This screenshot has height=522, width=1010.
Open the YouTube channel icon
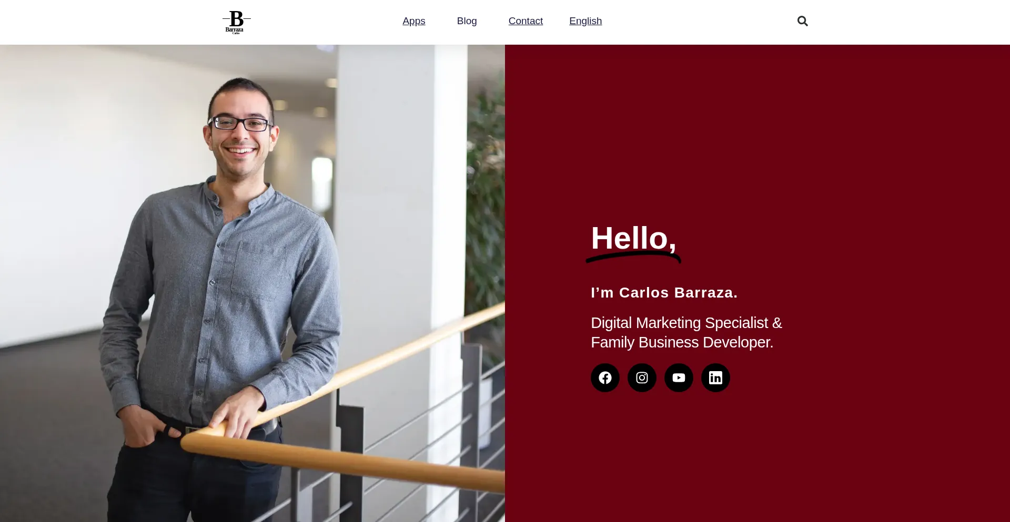[679, 377]
